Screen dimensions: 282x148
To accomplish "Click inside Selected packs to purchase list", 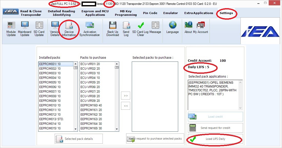I will (155, 96).
